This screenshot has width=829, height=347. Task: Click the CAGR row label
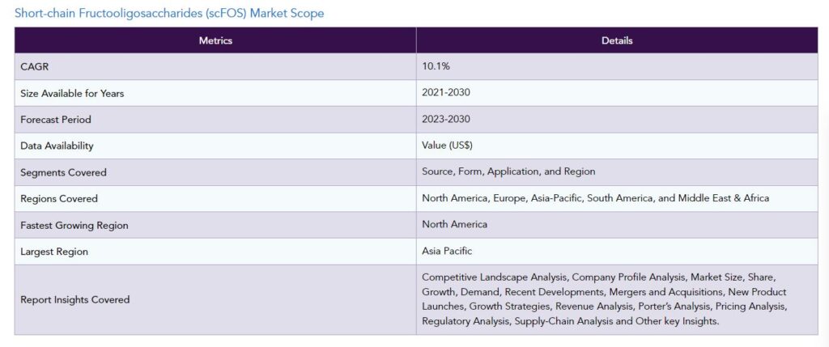(34, 66)
